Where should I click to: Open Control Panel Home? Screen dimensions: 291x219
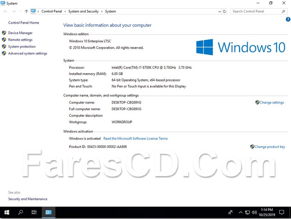pos(24,23)
